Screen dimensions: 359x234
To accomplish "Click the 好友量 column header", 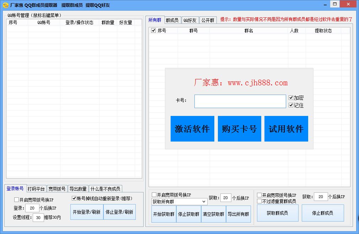I will pyautogui.click(x=126, y=22).
